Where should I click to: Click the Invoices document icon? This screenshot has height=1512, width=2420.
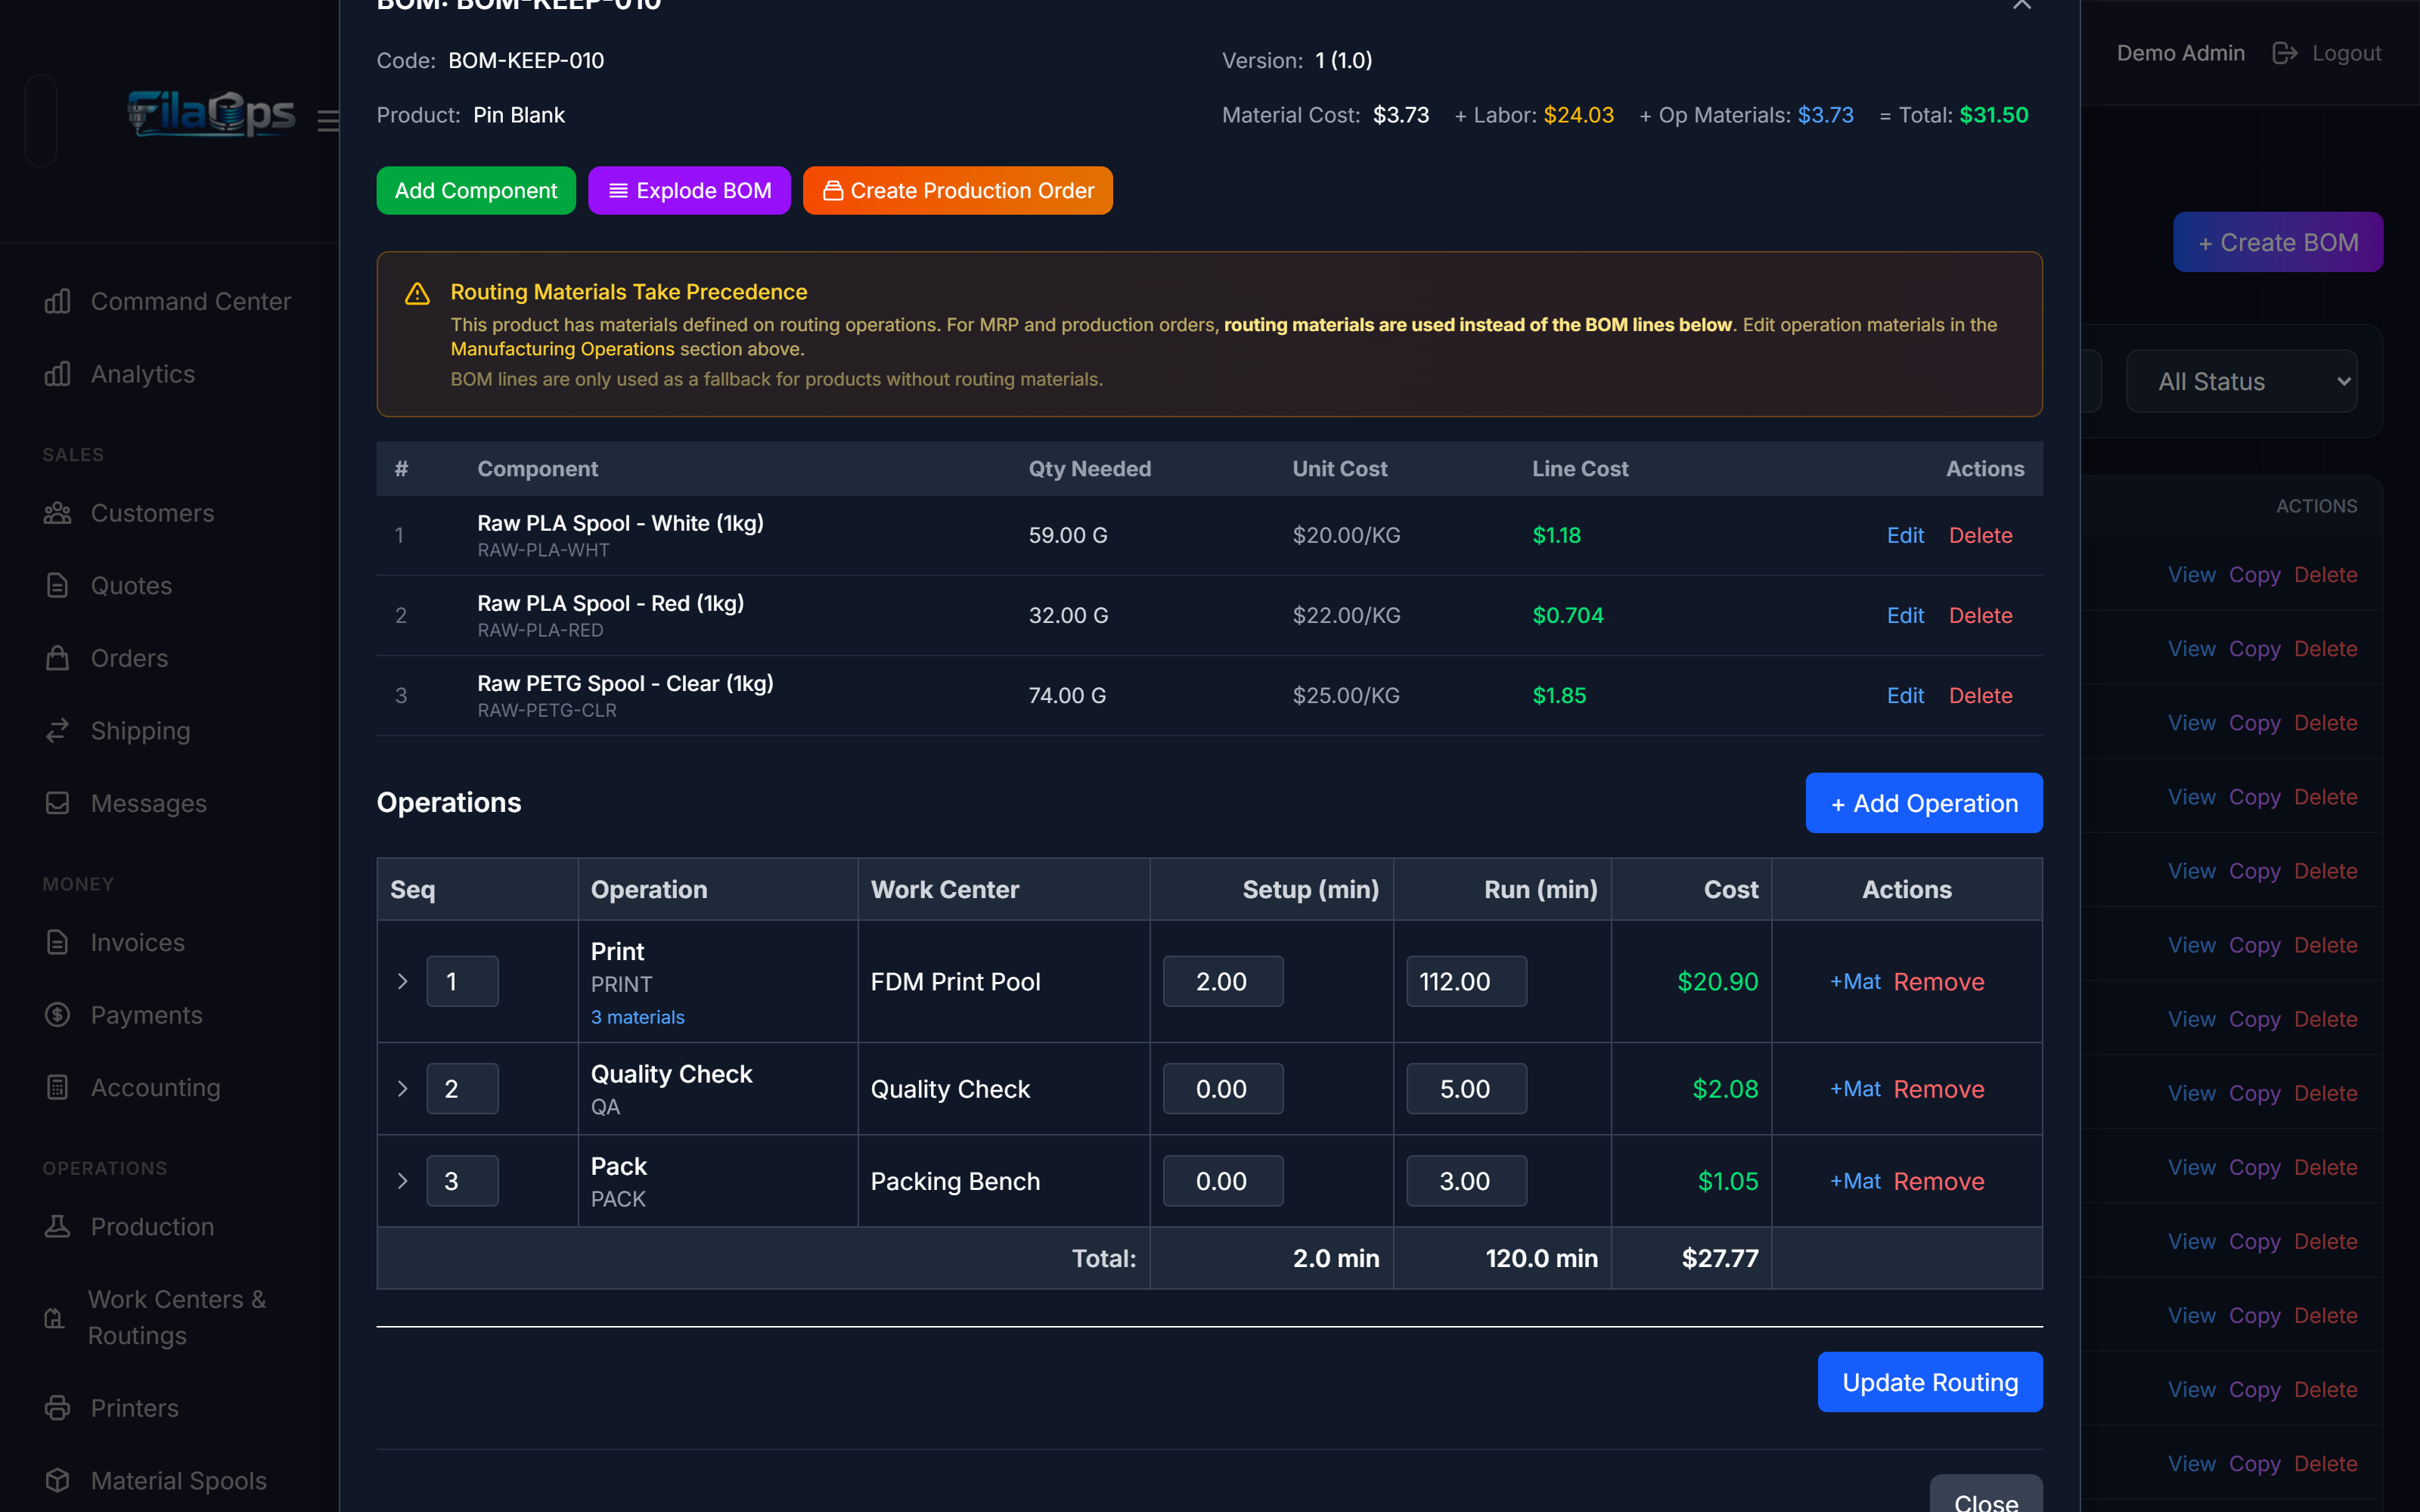coord(57,942)
